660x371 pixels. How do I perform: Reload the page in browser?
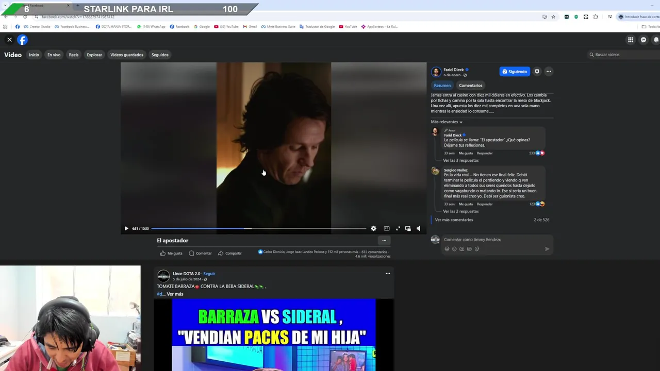pyautogui.click(x=25, y=17)
